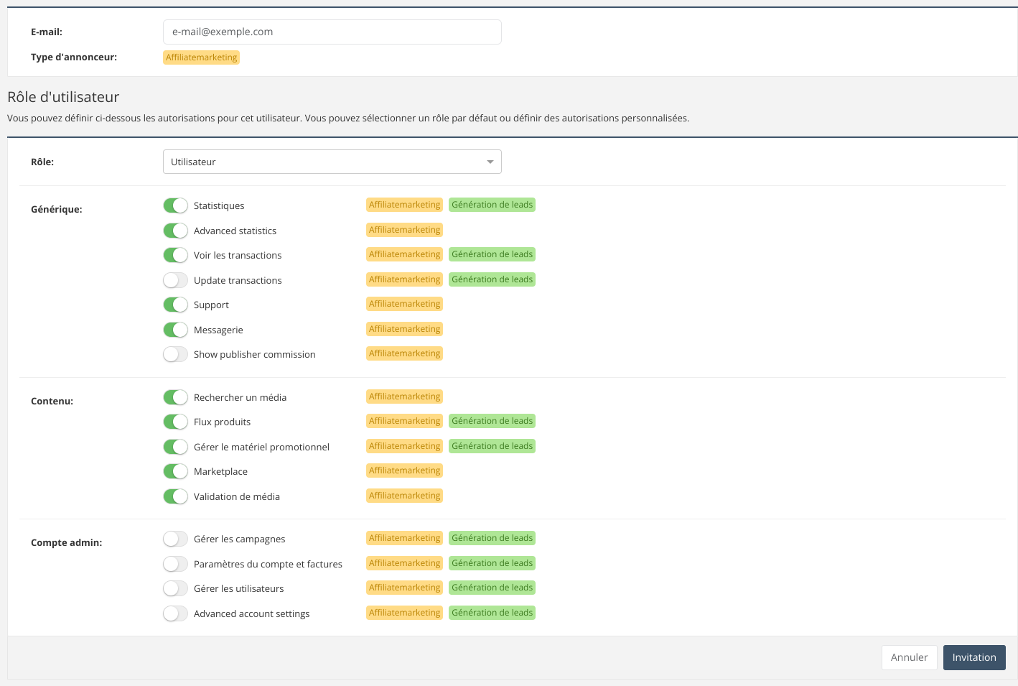Click Affiliatemarketing badge for Rechercher un média

pos(404,397)
